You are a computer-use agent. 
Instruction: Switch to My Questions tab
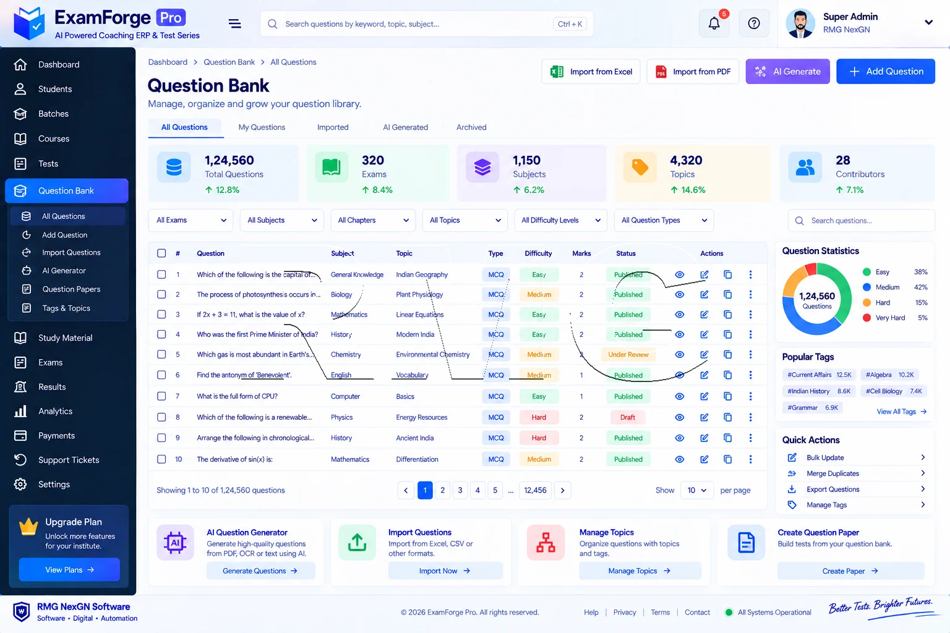click(x=262, y=127)
